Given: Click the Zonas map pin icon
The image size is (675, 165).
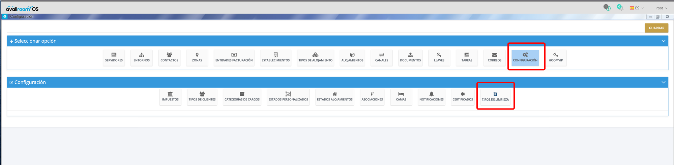Looking at the screenshot, I should pos(197,55).
